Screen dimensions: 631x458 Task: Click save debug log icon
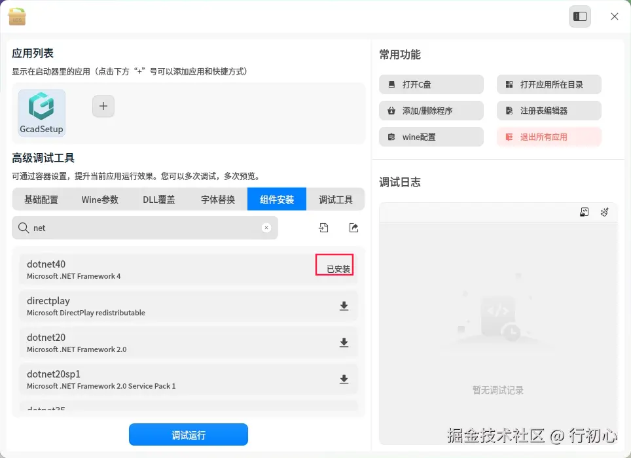click(x=584, y=212)
